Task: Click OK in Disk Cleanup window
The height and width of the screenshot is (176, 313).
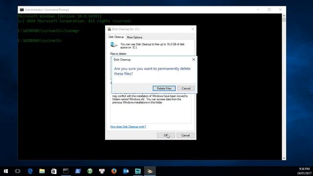Action: [166, 135]
